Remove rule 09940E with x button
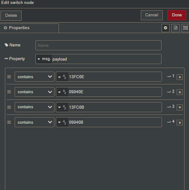Screen dimensions: 189x190 [x=180, y=92]
